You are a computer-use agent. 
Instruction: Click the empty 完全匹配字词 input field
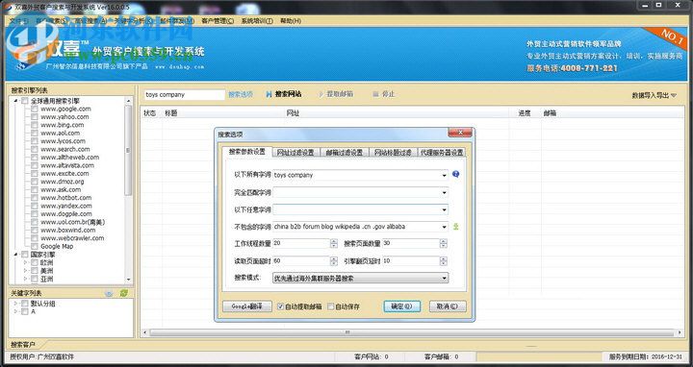coord(357,192)
